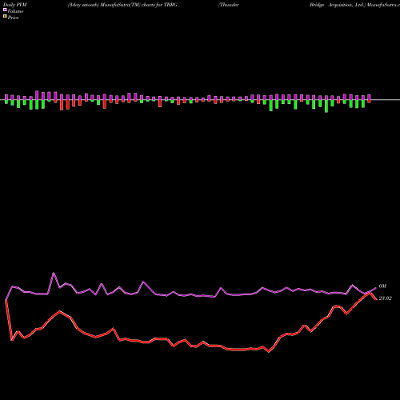Click the Daily PVM title text
The height and width of the screenshot is (400, 400).
tap(15, 5)
